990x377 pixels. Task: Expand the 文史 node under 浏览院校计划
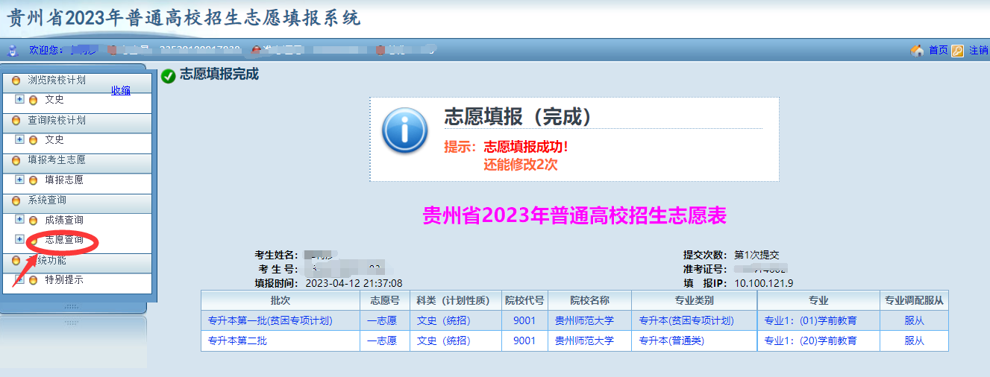click(20, 99)
